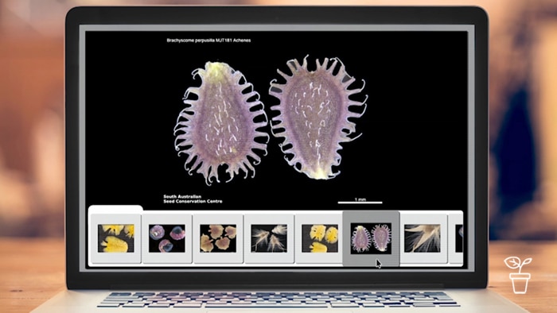Image resolution: width=557 pixels, height=313 pixels.
Task: Select the Brachyscome perpusilla MJT181 Achenes title
Action: tap(208, 41)
